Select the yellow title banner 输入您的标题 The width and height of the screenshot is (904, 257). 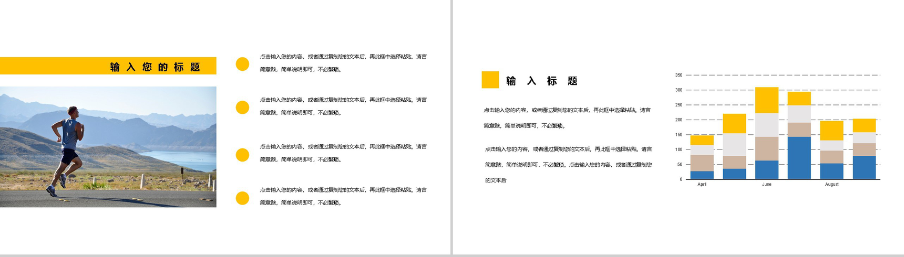coord(108,66)
